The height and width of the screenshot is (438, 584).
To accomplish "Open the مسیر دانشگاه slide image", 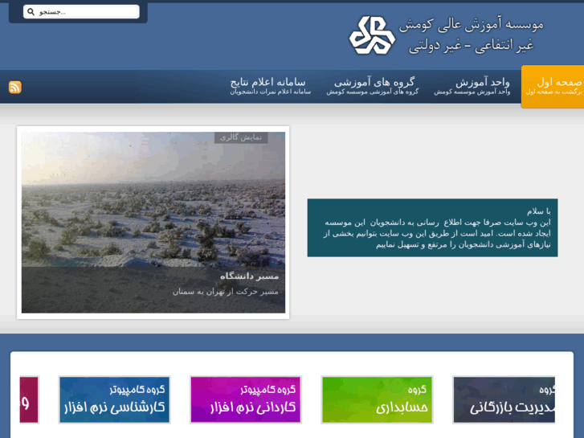I will click(x=153, y=222).
